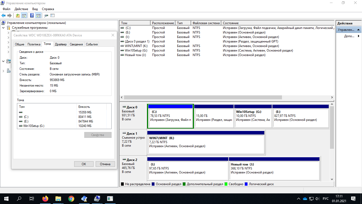Select the (Диск 0 раздел 1) list row
Screen dimensions: 362x204
(227, 41)
